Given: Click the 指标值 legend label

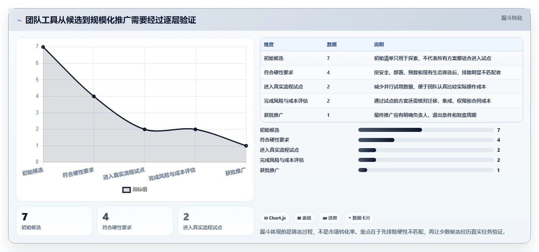Looking at the screenshot, I should (x=140, y=190).
